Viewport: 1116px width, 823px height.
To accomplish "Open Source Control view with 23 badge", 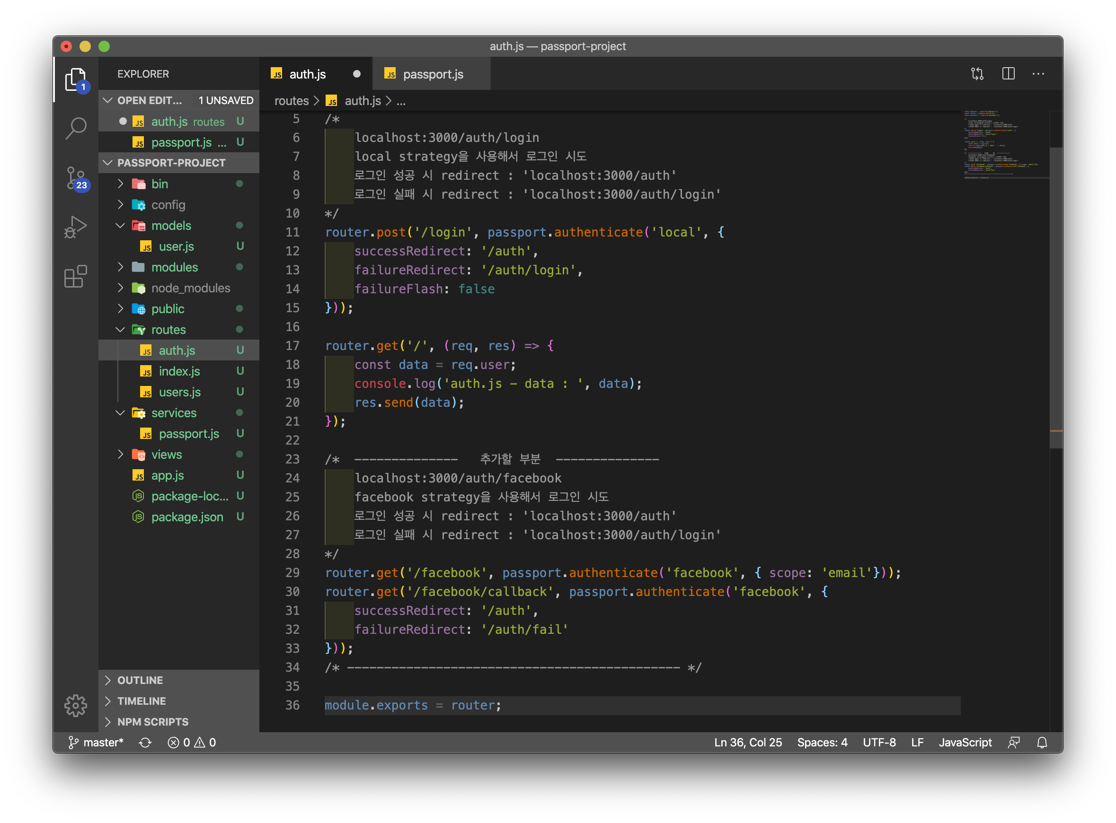I will click(76, 178).
